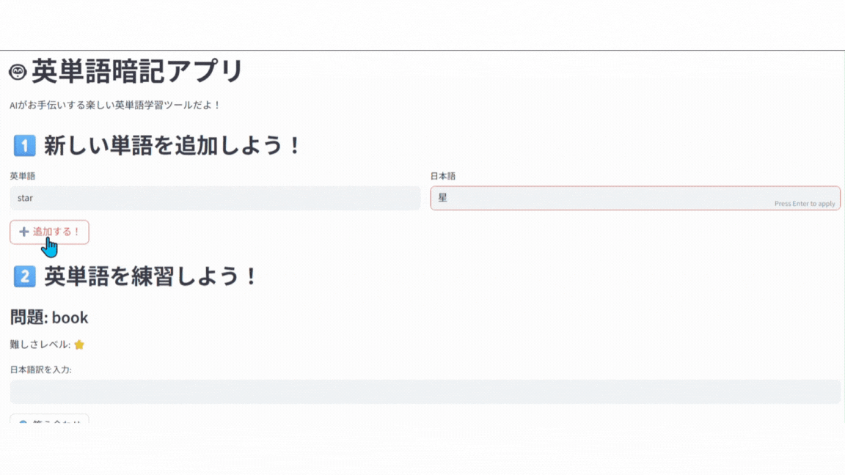The height and width of the screenshot is (475, 845).
Task: Click the 難しさレベル label text
Action: (x=40, y=345)
